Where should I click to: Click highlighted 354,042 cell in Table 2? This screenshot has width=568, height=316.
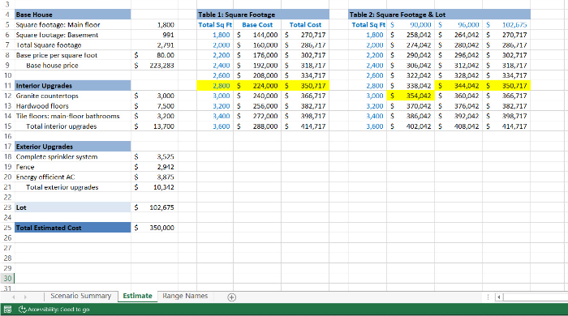point(411,96)
